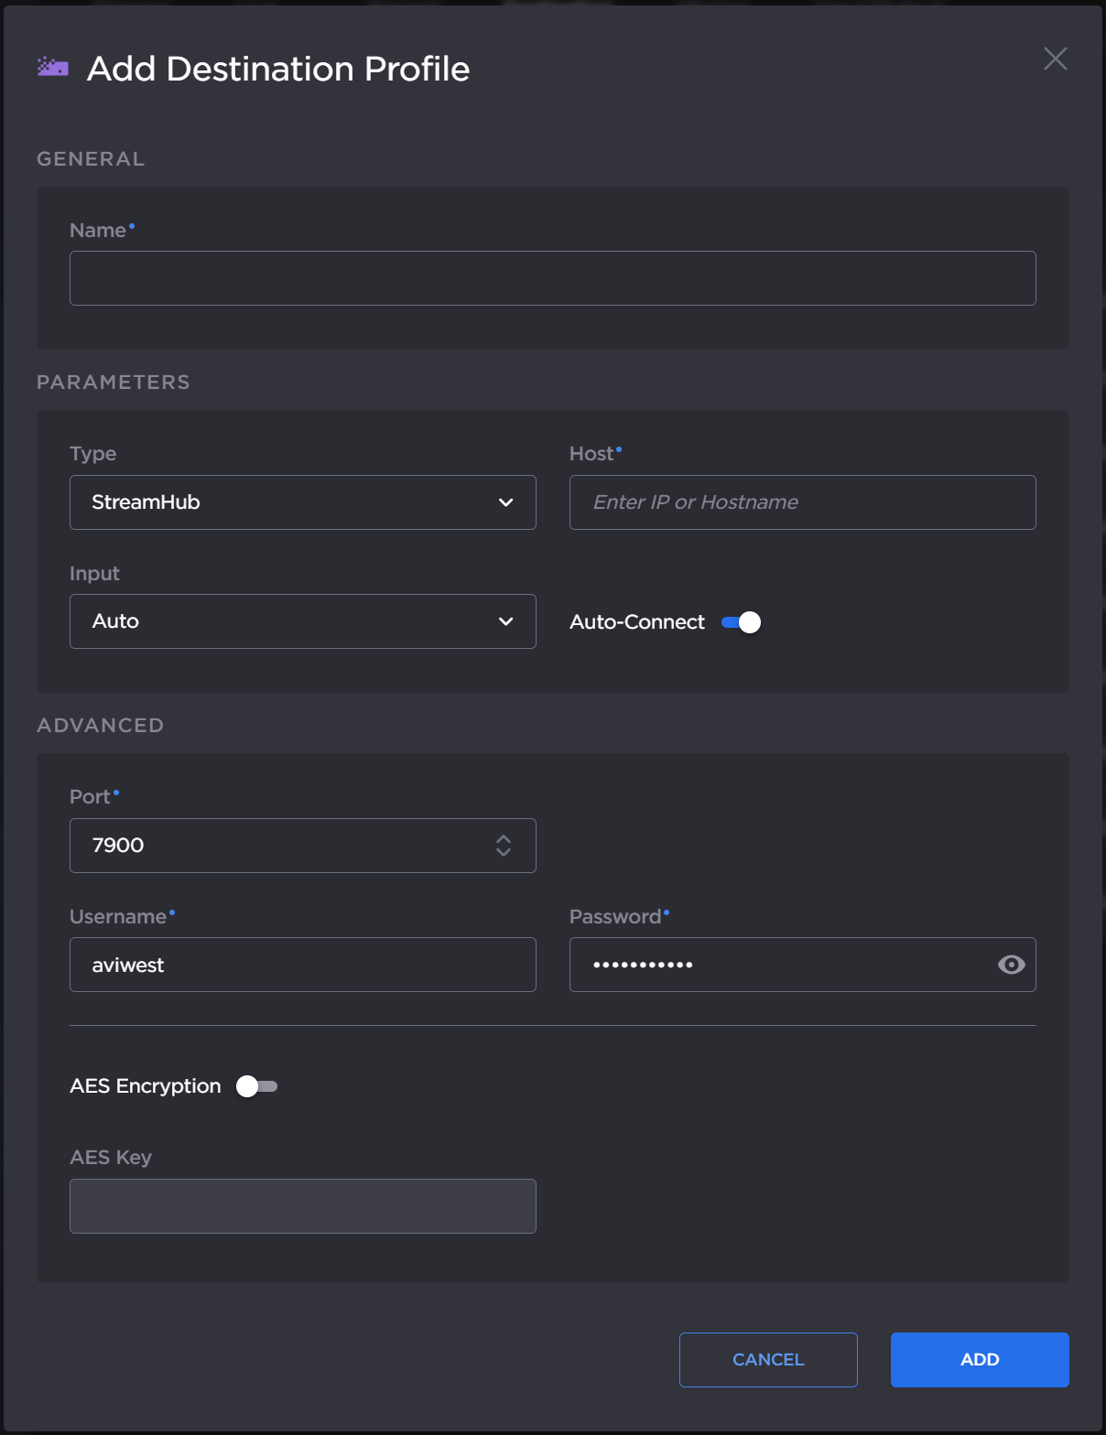
Task: Focus the Name text field
Action: tap(552, 278)
